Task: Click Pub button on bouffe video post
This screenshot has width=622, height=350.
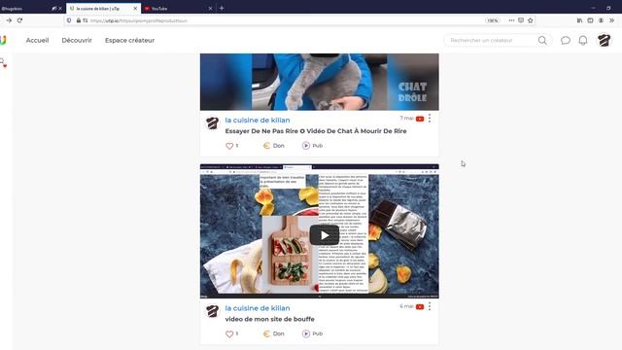Action: coord(312,333)
